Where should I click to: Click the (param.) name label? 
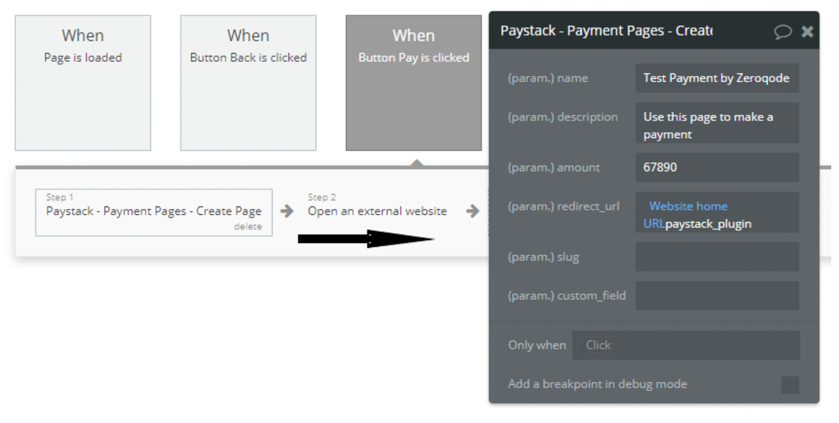[x=548, y=78]
